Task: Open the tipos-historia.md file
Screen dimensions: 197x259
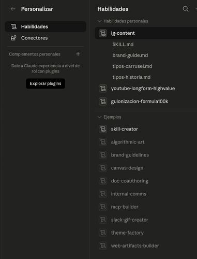Action: [x=131, y=77]
